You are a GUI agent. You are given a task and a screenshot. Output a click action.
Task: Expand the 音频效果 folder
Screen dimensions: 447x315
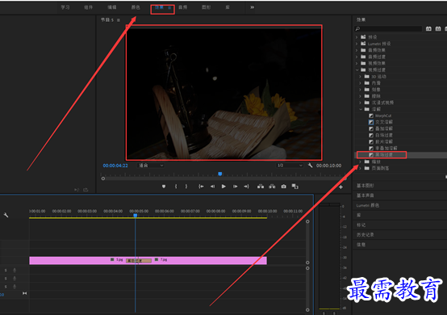[x=357, y=50]
